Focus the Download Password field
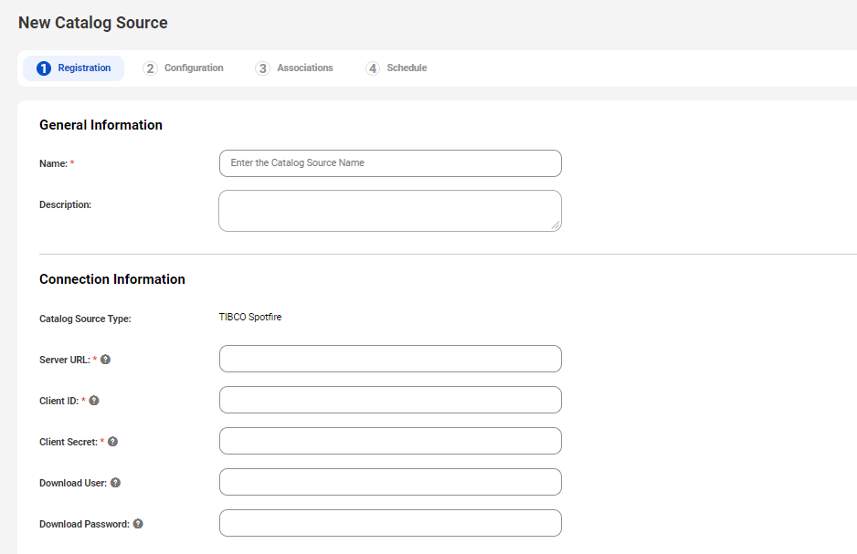The height and width of the screenshot is (554, 857). click(x=390, y=523)
